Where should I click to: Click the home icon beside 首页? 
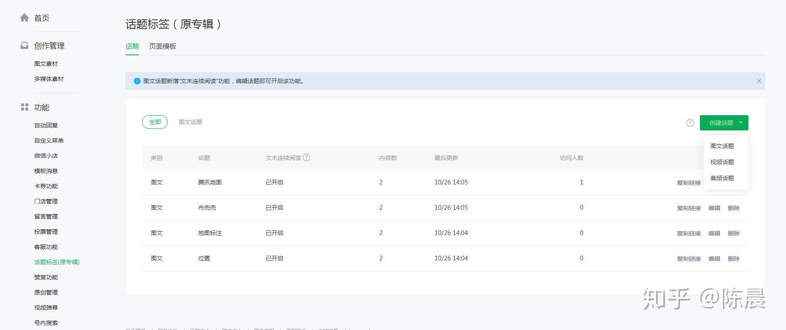(x=24, y=18)
